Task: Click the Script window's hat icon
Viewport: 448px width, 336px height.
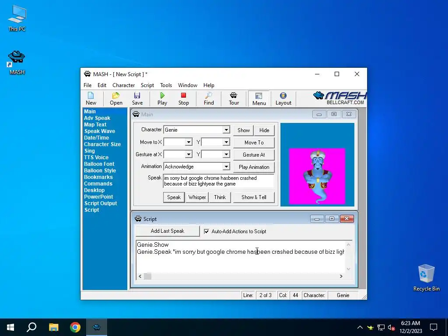Action: click(x=138, y=219)
